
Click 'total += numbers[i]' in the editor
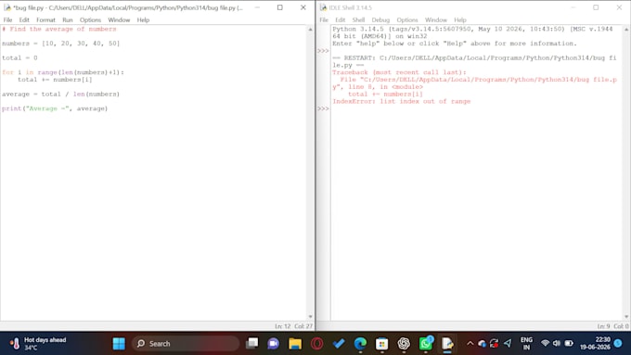pos(55,80)
